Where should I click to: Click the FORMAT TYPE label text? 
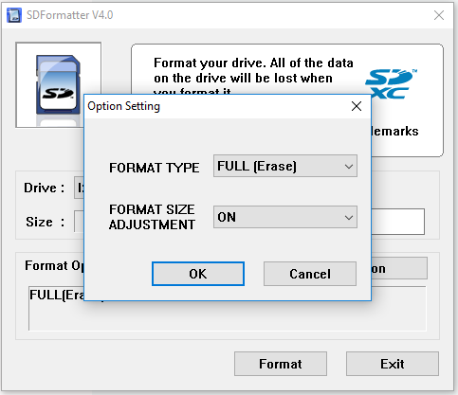(155, 168)
